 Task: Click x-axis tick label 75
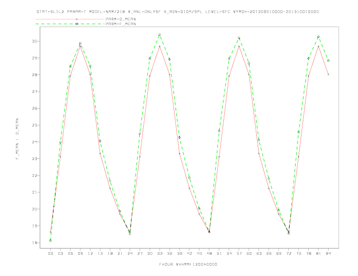pyautogui.click(x=299, y=253)
